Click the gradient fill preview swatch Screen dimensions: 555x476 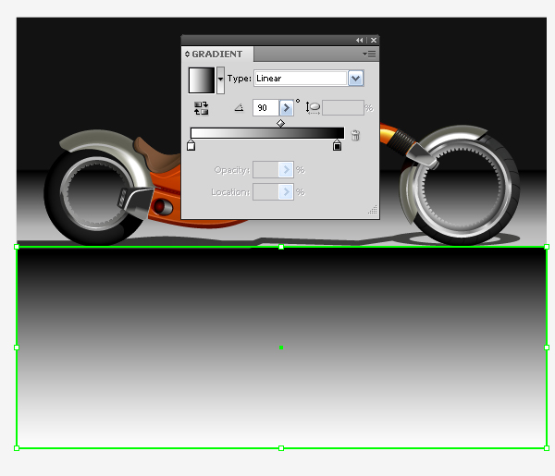point(202,80)
